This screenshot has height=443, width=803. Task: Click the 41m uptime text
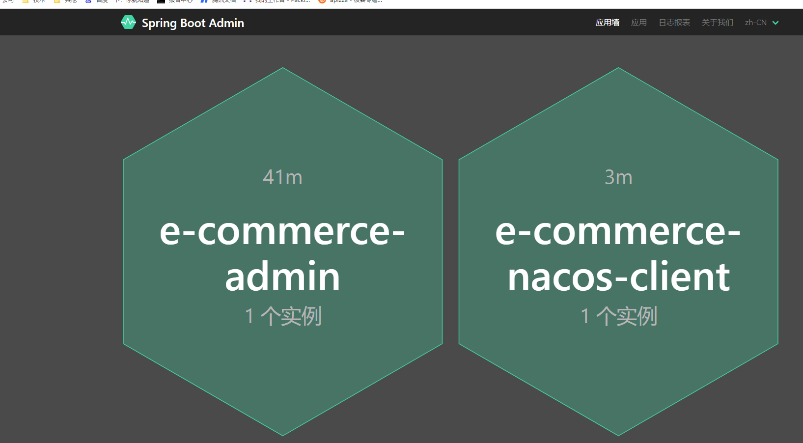click(x=282, y=177)
